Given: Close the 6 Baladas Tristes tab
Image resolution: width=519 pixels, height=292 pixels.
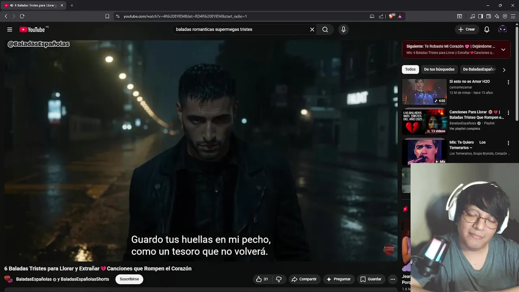Looking at the screenshot, I should coord(62,5).
